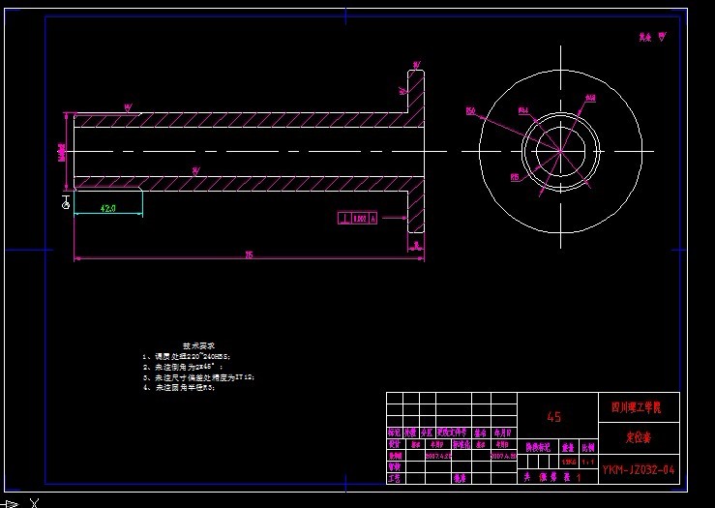Click the 审核 row label
Image resolution: width=715 pixels, height=508 pixels.
[395, 467]
